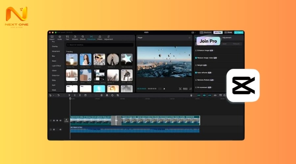The width and height of the screenshot is (296, 164).
Task: Open the Import media panel
Action: pos(52,37)
